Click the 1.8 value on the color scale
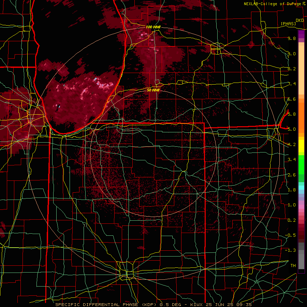The width and height of the screenshot is (307, 307). [x=292, y=190]
